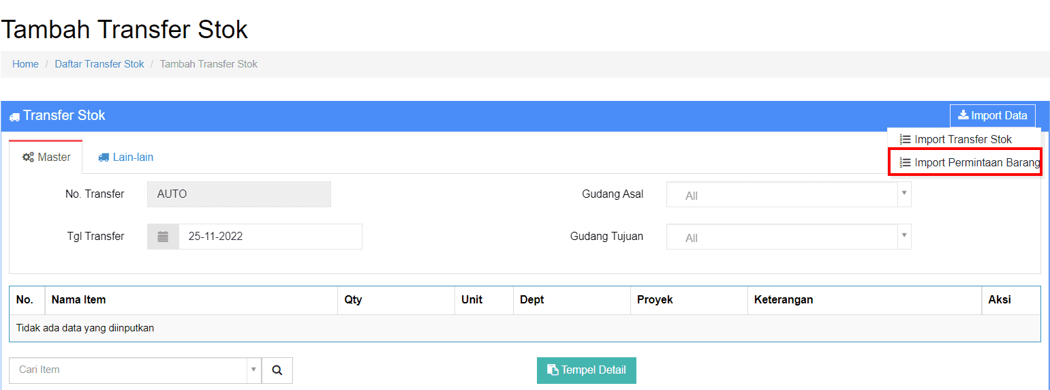The width and height of the screenshot is (1050, 390).
Task: Click the gears icon on Master tab
Action: coord(28,157)
